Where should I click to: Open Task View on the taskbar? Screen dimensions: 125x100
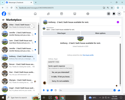(x=44, y=97)
